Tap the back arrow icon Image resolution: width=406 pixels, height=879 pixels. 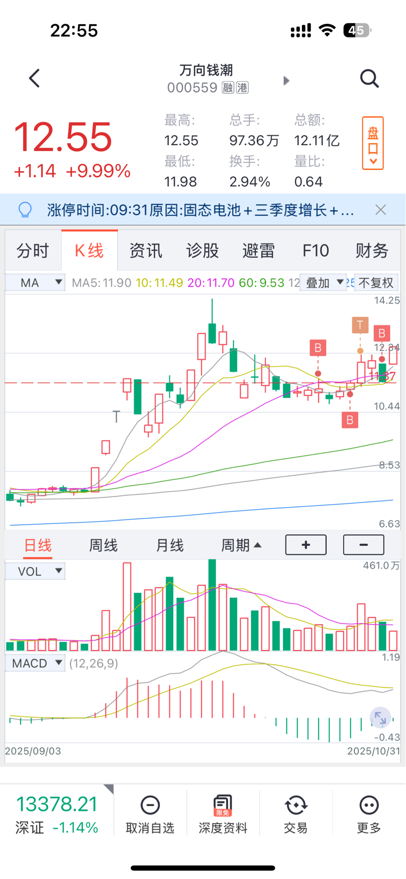tap(35, 79)
